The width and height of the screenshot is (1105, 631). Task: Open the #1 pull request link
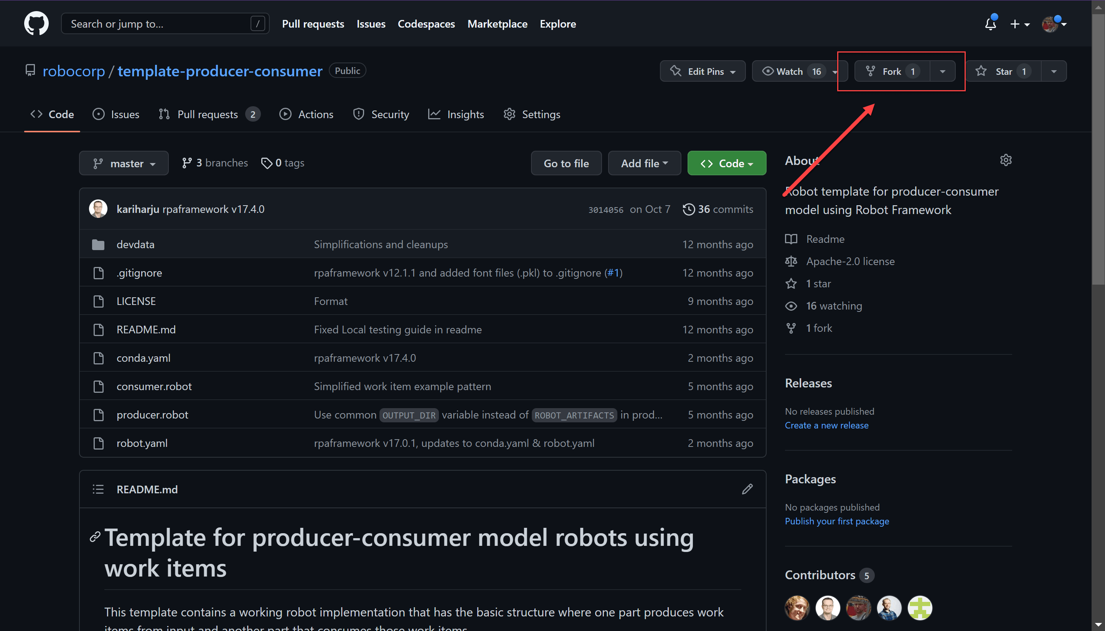pos(613,273)
